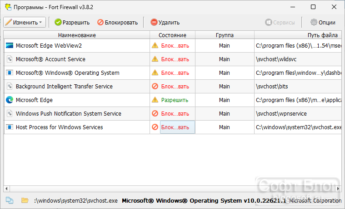Click blocked icon on Background Intelligent Transfer row
Viewport: 345px width, 209px height.
(x=155, y=86)
